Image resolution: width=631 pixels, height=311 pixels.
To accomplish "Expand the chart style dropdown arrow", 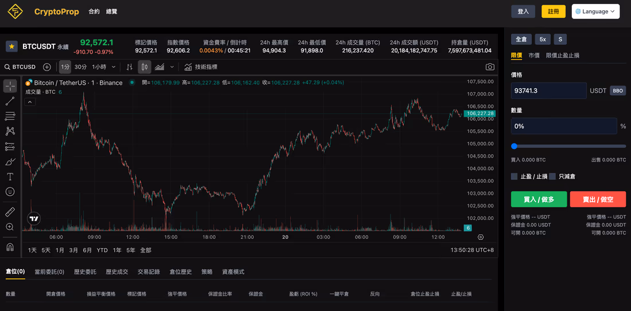I will click(x=172, y=66).
